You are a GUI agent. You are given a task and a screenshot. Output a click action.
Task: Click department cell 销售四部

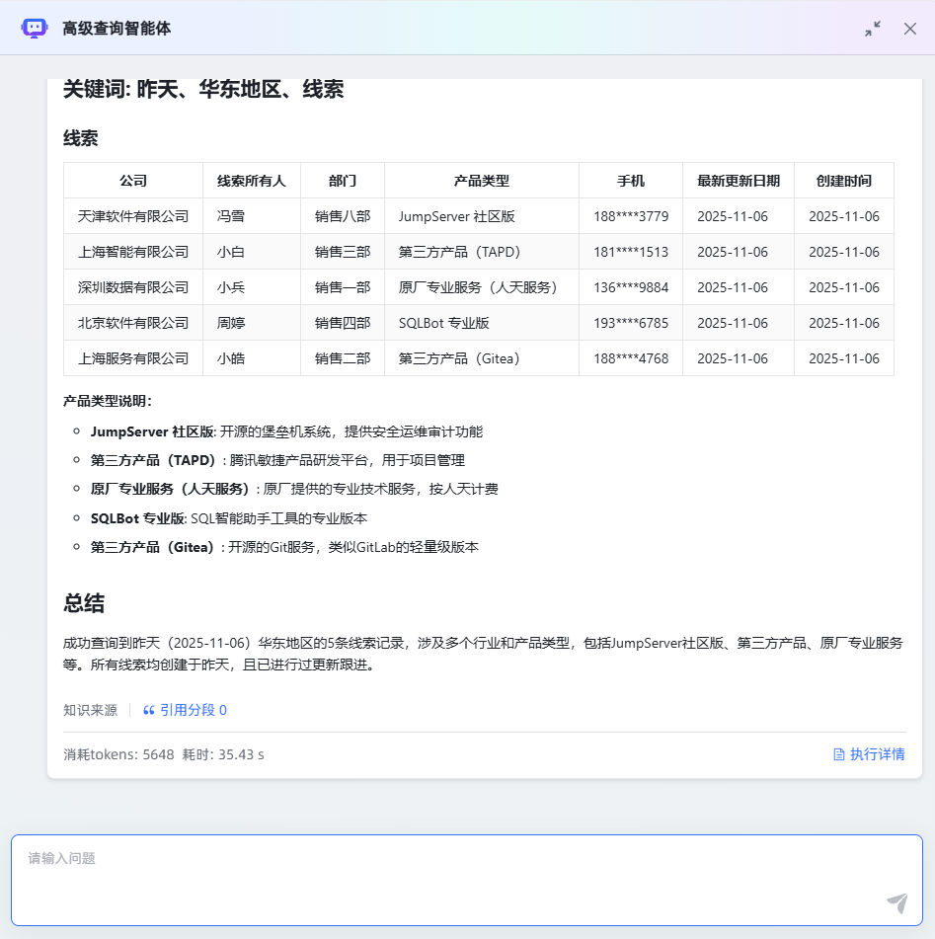click(x=343, y=323)
